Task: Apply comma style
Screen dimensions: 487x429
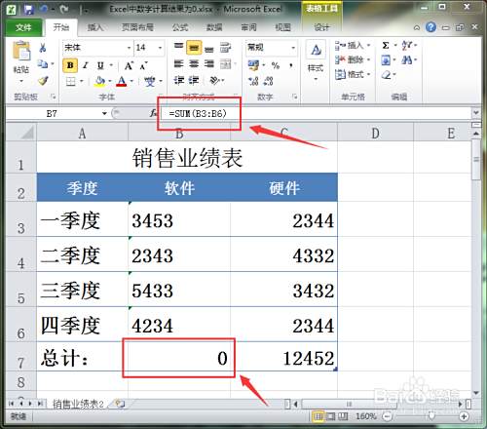Action: pyautogui.click(x=291, y=65)
